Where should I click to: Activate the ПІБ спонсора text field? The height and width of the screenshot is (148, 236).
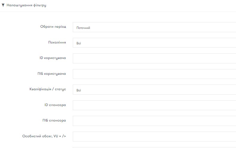pos(155,121)
